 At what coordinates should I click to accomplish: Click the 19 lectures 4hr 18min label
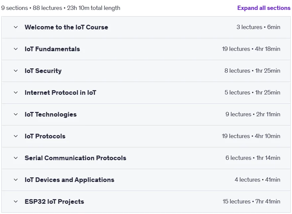251,49
